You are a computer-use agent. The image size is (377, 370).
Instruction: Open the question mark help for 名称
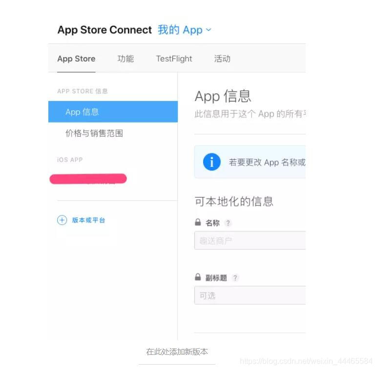[228, 223]
